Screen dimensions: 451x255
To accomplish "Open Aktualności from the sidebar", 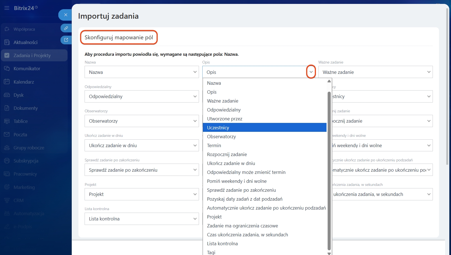I will [25, 42].
